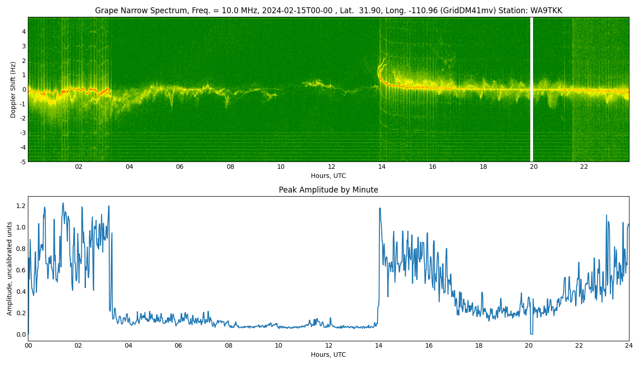Click Doppler tick "-4" on the spectrum axis

point(23,147)
